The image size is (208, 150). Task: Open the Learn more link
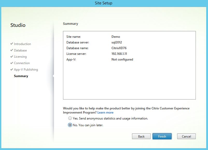click(x=105, y=113)
